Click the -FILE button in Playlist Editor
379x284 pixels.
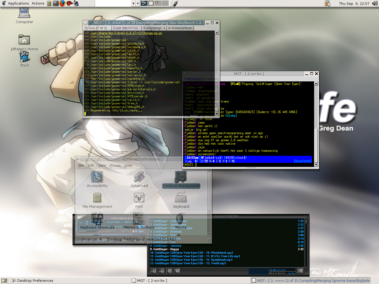161,271
